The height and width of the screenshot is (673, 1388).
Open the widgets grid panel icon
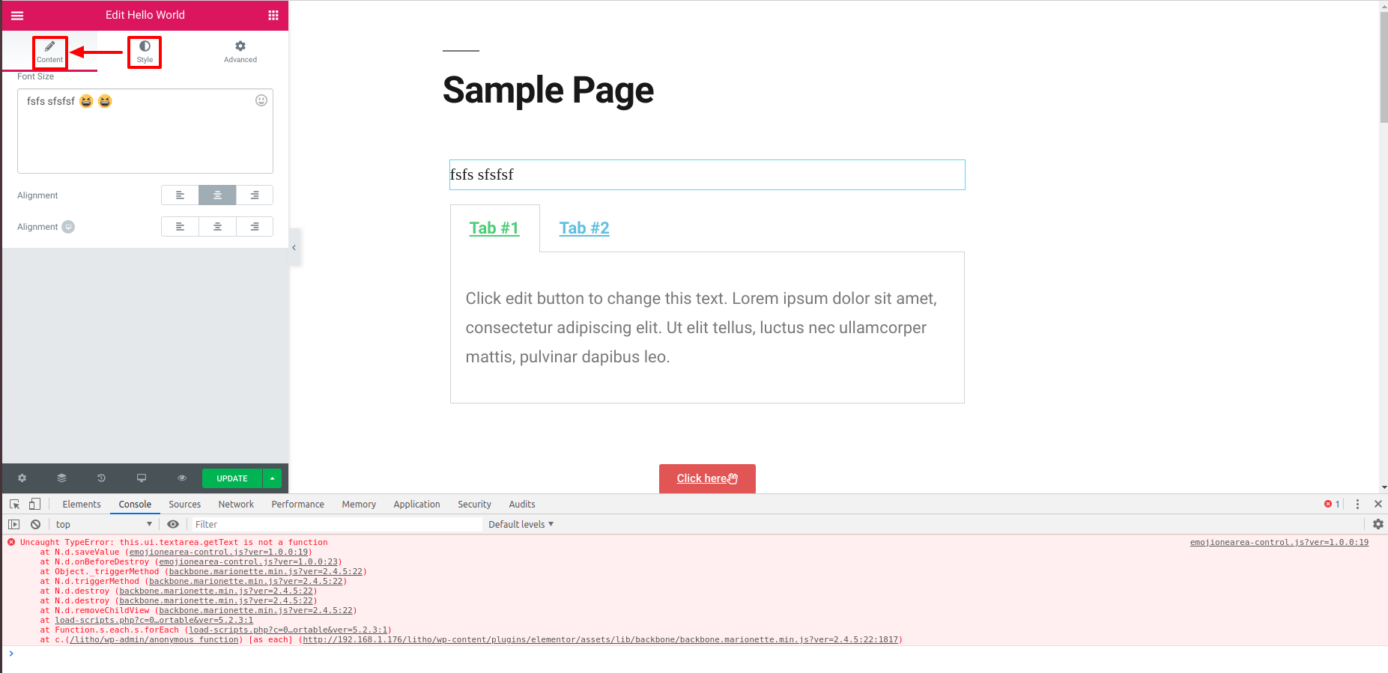coord(273,15)
